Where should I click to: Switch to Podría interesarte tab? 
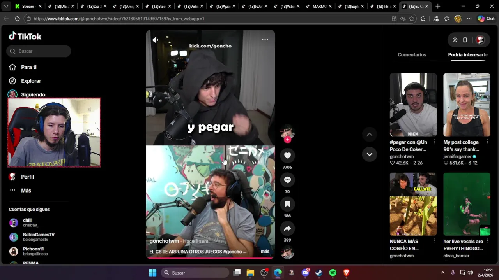tap(468, 55)
